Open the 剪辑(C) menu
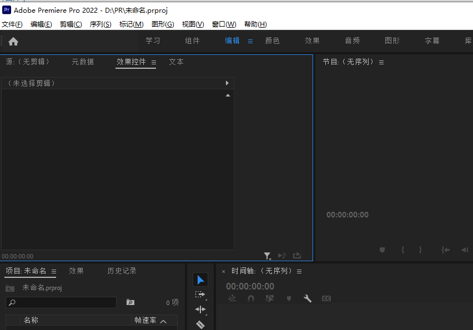The image size is (473, 330). [71, 24]
